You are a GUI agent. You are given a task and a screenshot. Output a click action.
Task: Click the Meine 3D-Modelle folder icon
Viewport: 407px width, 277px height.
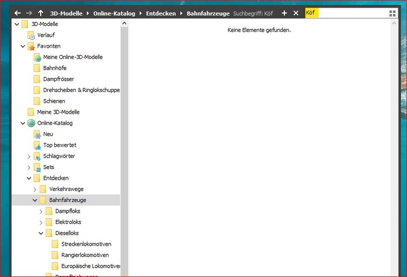tap(31, 112)
